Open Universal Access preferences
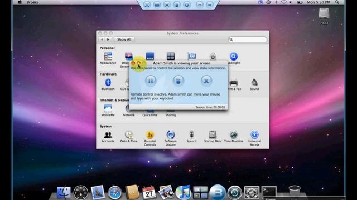The height and width of the screenshot is (200, 357). pos(254,138)
